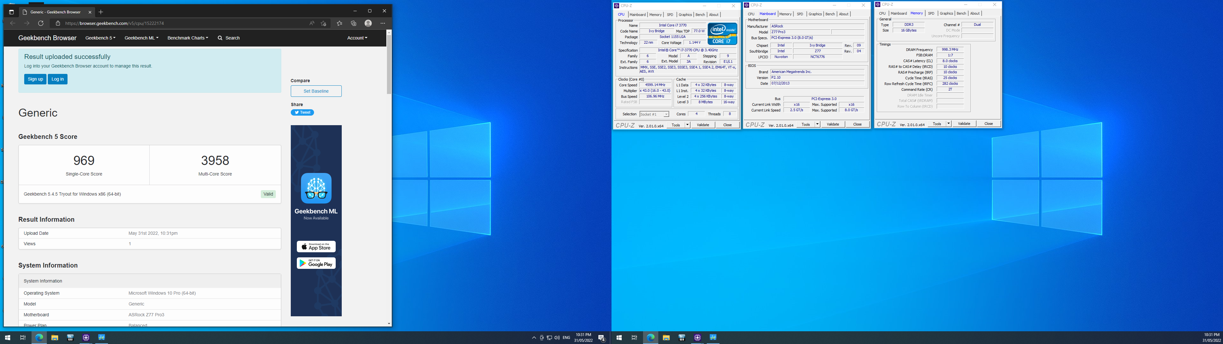Expand the Benchmark Charts dropdown
This screenshot has height=344, width=1223.
188,38
